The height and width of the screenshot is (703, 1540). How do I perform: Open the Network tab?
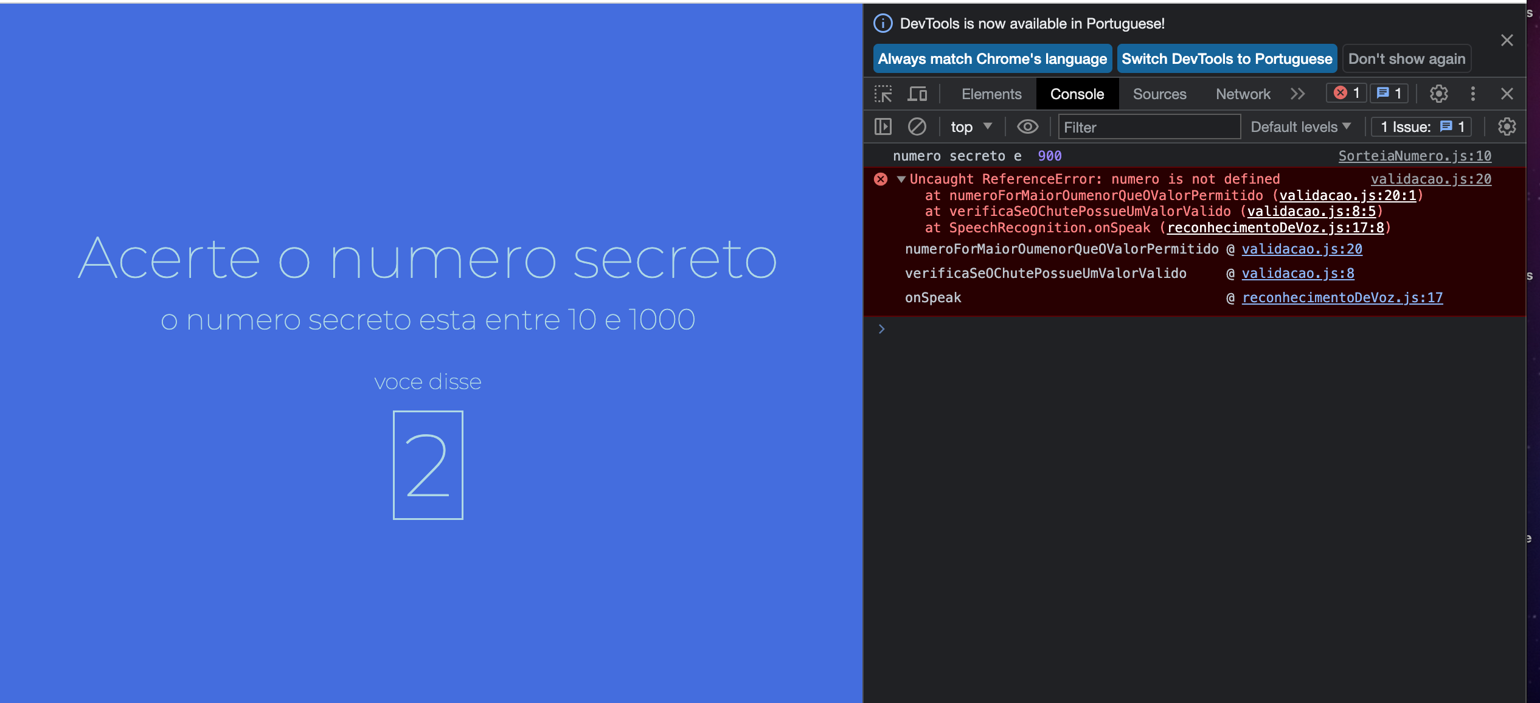pyautogui.click(x=1243, y=94)
